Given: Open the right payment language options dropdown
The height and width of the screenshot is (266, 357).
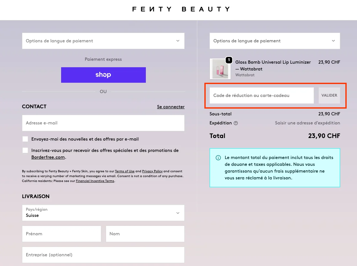Looking at the screenshot, I should 275,41.
